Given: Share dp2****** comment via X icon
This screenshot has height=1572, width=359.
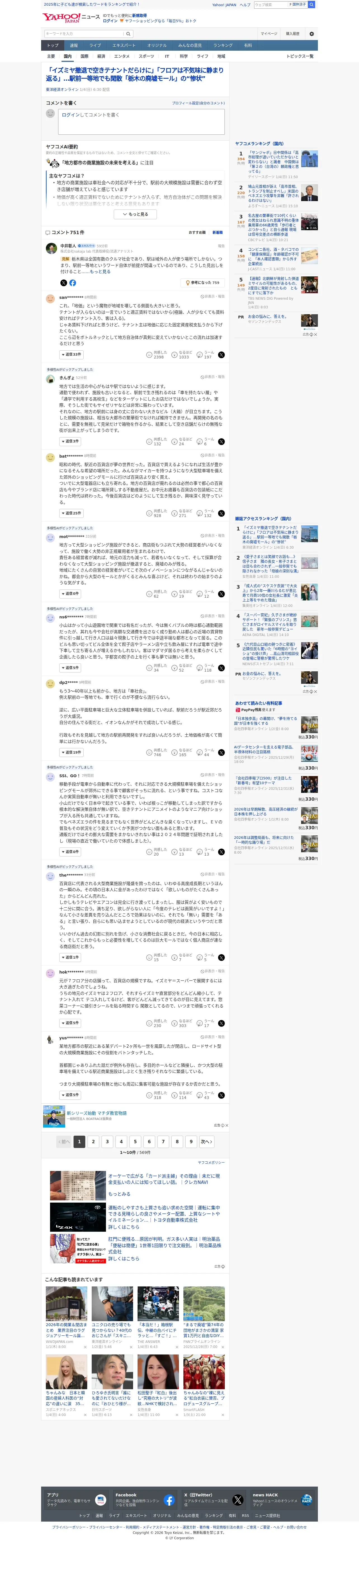Looking at the screenshot, I should 221,753.
